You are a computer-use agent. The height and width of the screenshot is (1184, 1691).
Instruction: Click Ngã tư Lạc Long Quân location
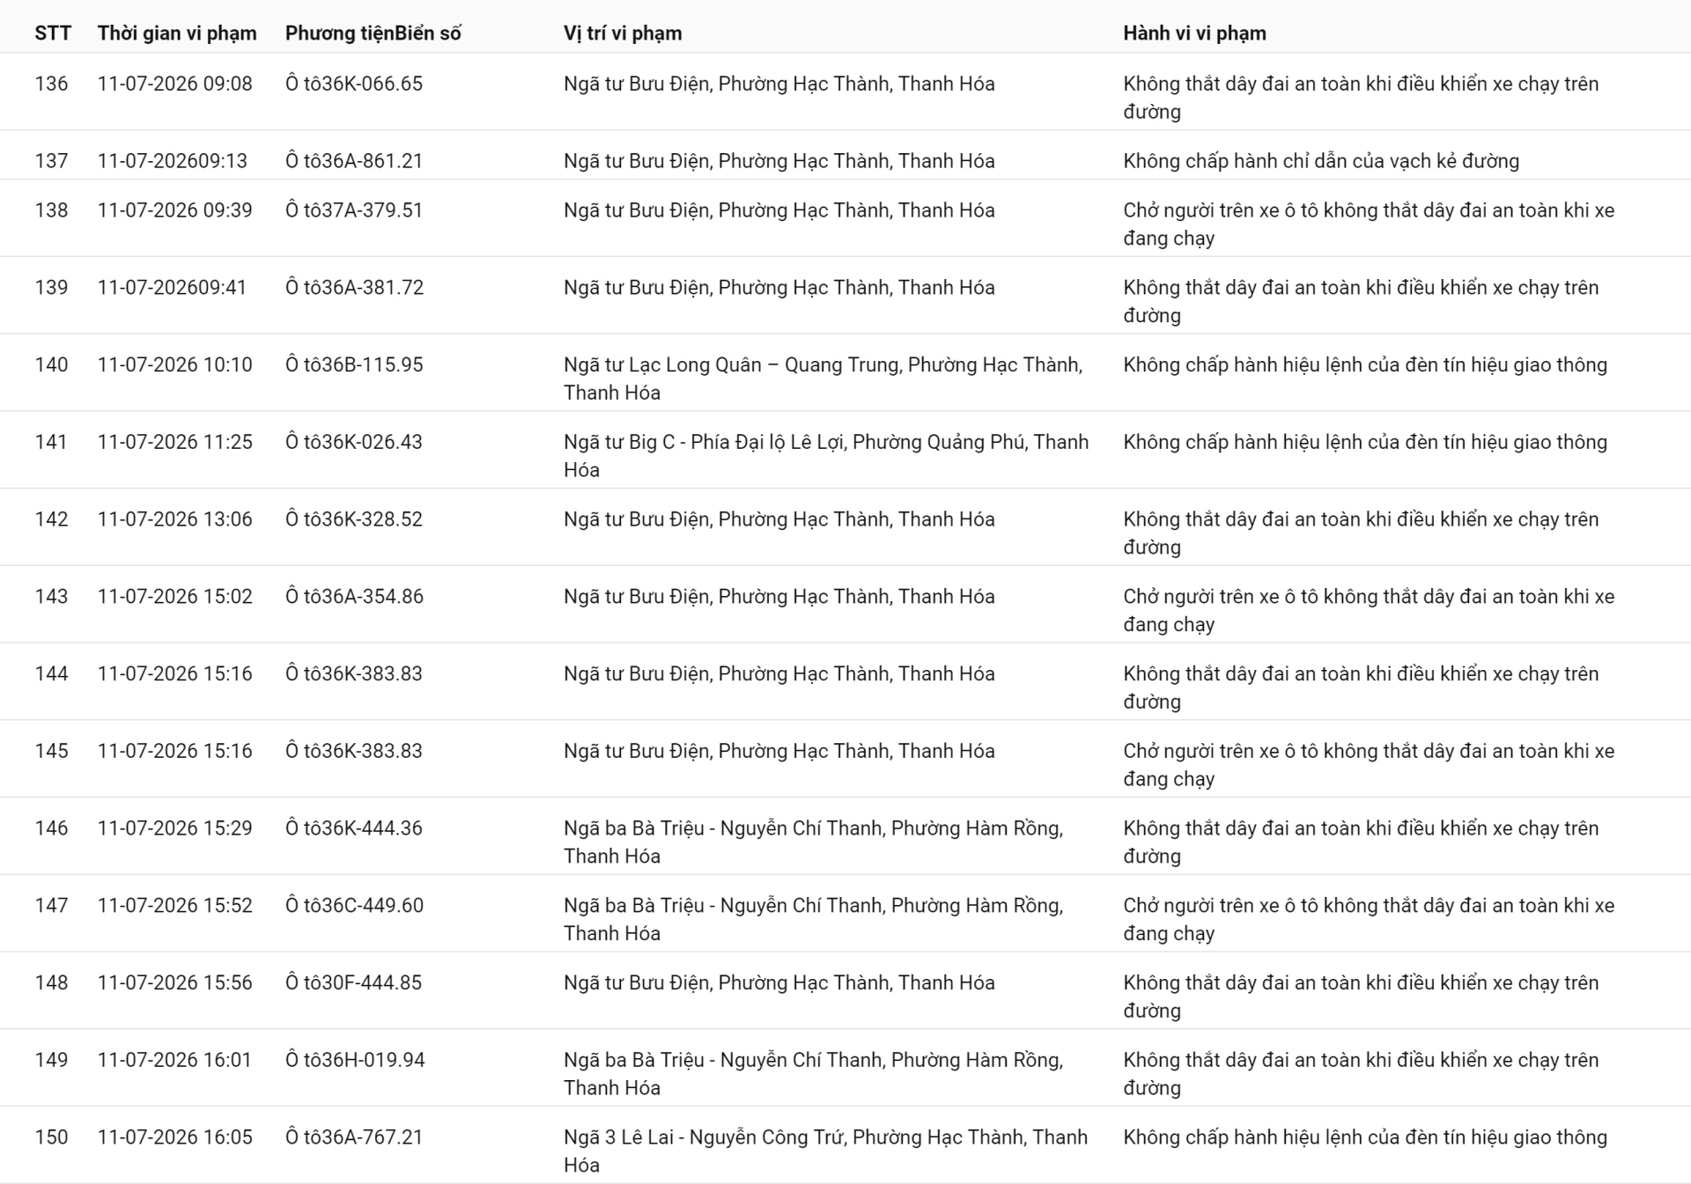pyautogui.click(x=823, y=379)
